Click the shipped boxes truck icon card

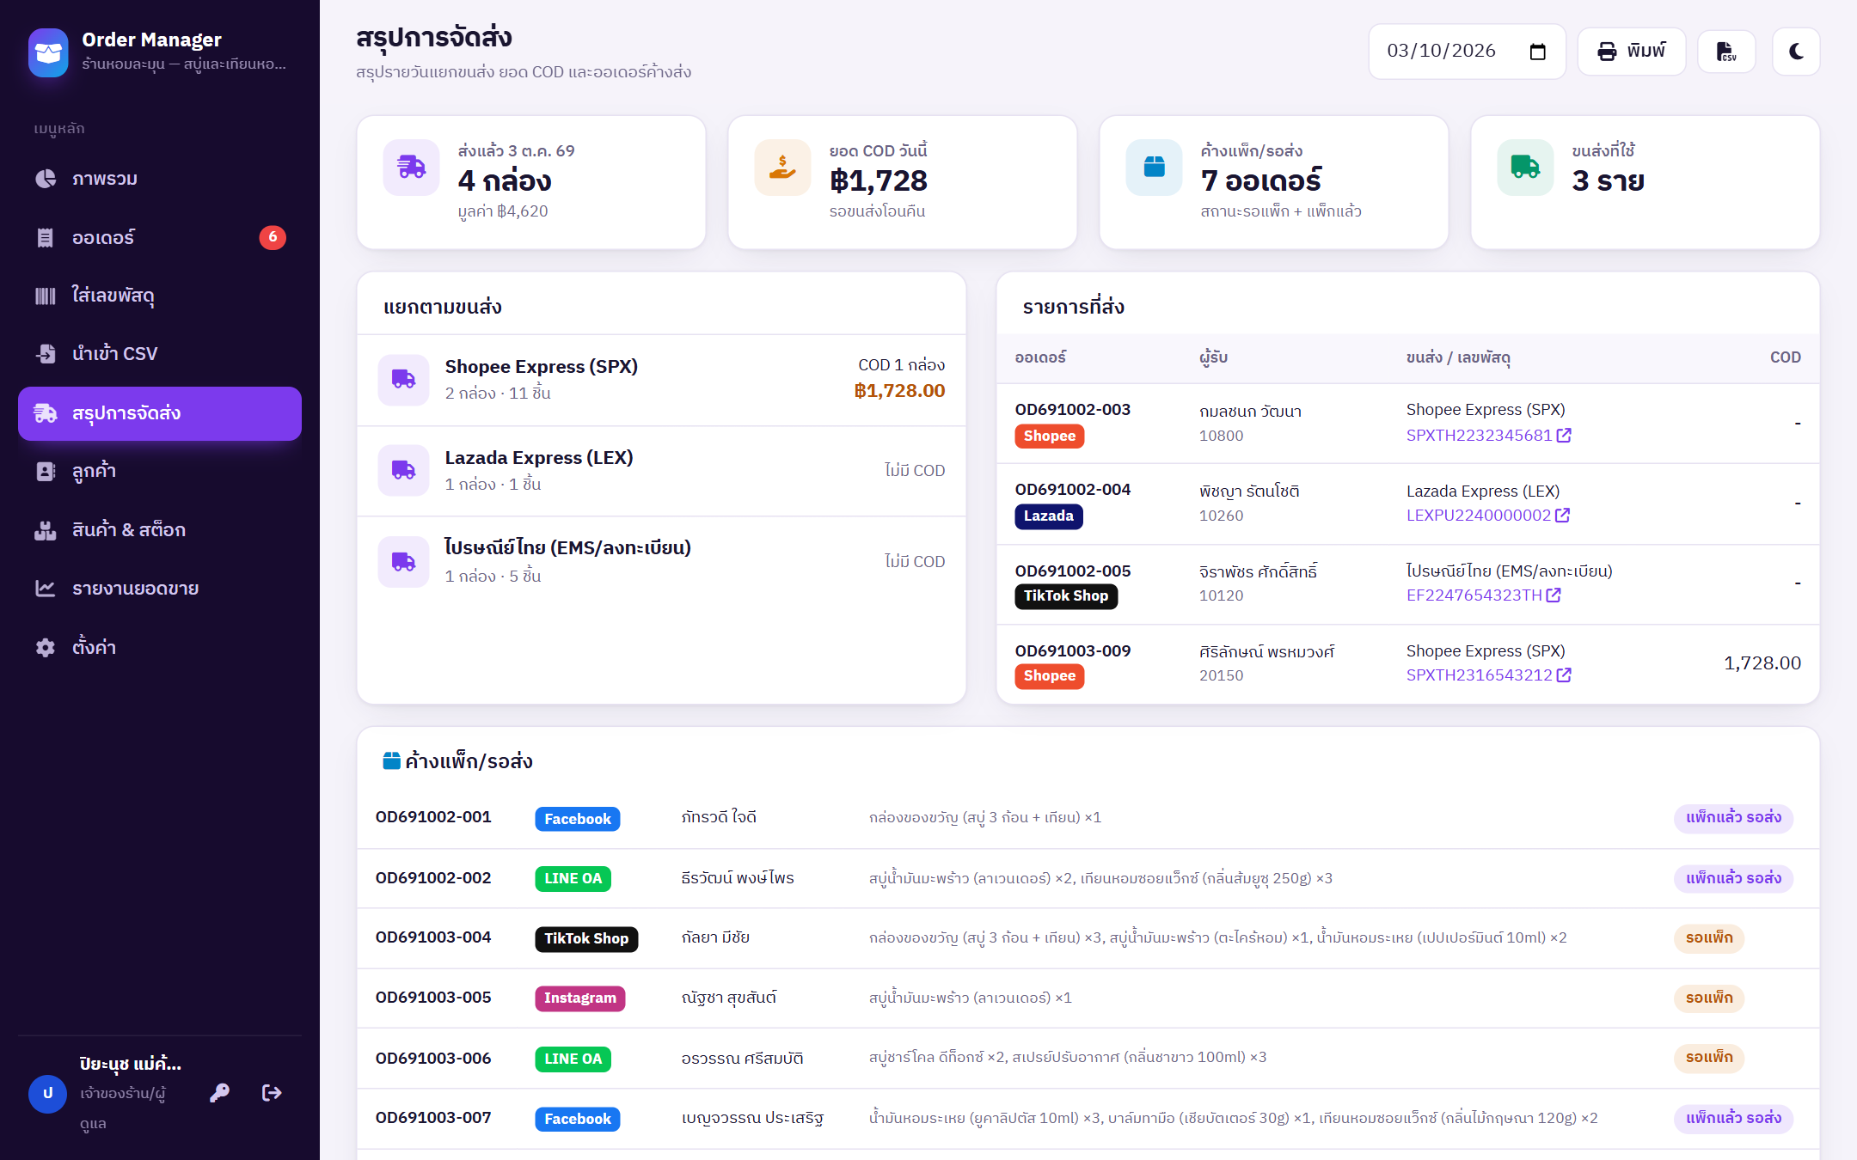[x=411, y=168]
